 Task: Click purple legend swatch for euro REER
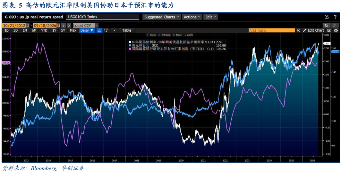point(130,49)
